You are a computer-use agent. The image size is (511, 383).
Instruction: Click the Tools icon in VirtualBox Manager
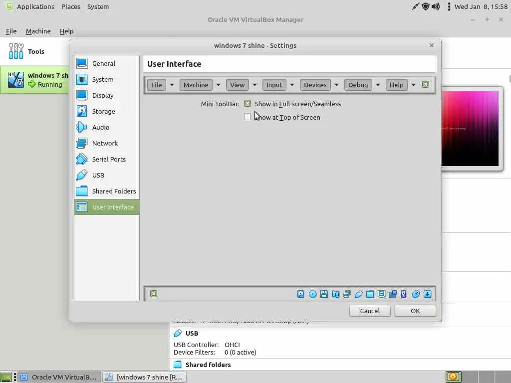16,51
